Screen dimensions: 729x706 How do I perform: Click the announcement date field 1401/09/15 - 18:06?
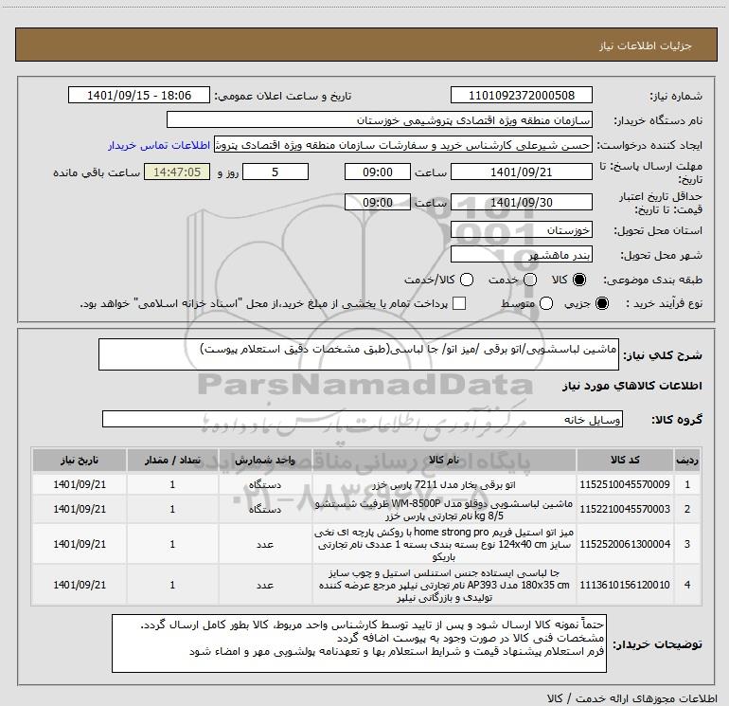tap(139, 96)
